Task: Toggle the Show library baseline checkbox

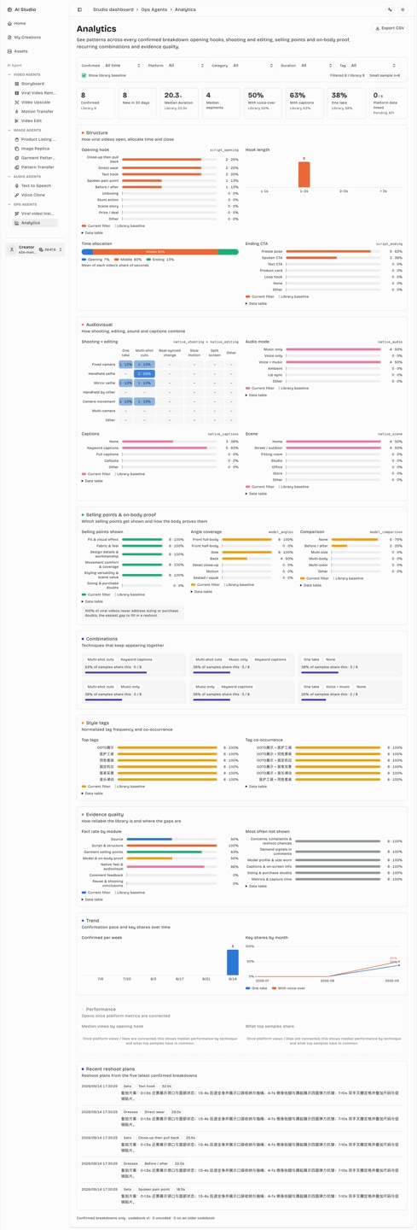Action: coord(84,75)
